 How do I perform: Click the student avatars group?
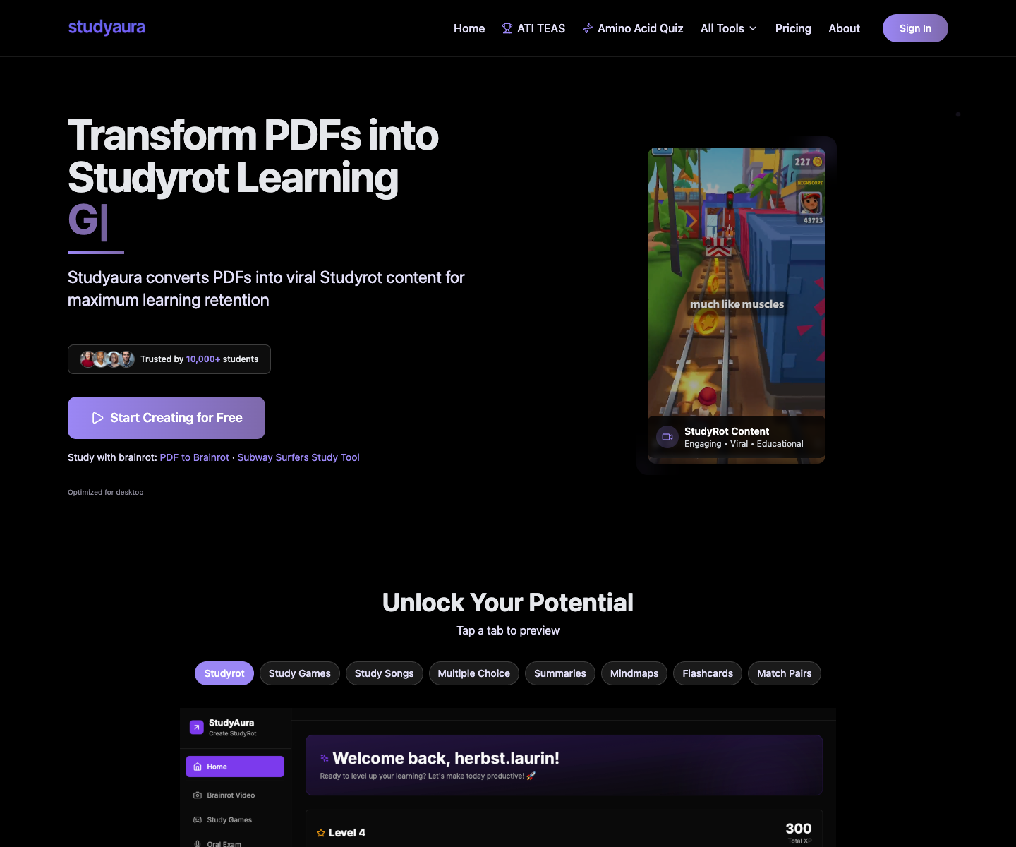click(107, 359)
